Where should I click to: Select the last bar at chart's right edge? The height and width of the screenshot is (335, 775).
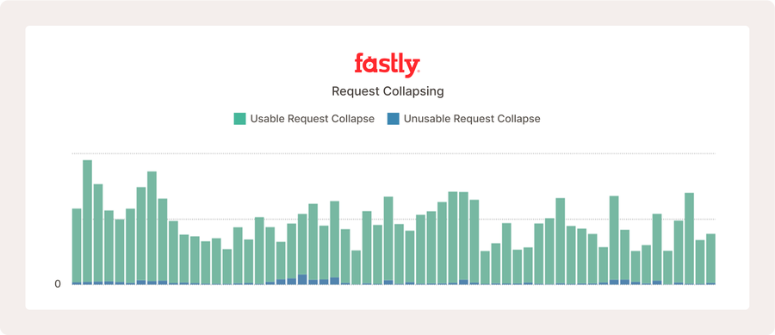(710, 259)
